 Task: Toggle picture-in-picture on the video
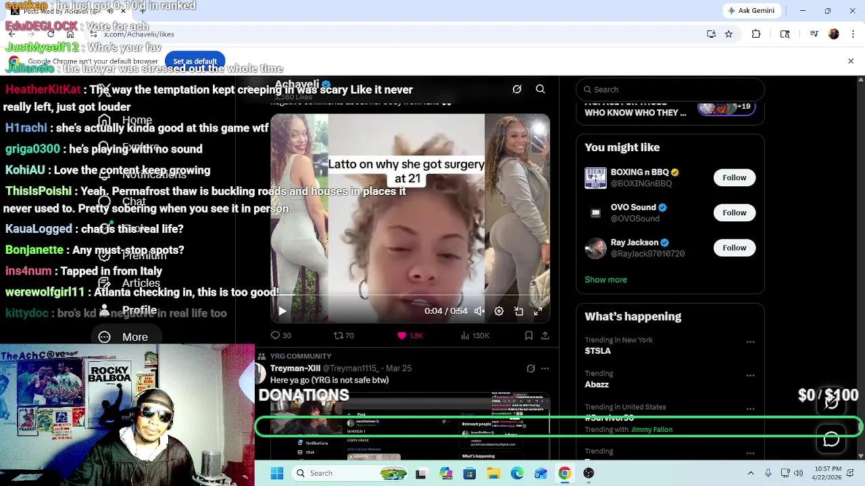[518, 311]
